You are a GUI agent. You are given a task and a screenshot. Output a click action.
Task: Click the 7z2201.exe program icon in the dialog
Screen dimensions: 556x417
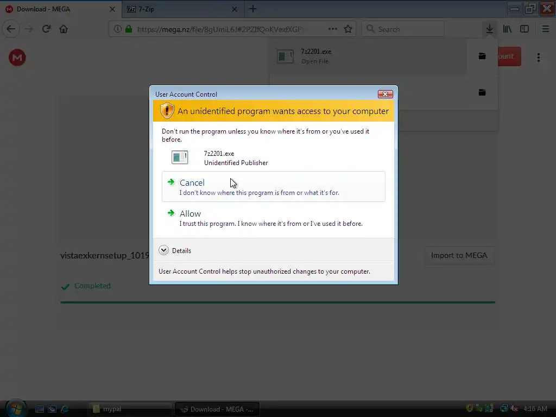click(180, 157)
